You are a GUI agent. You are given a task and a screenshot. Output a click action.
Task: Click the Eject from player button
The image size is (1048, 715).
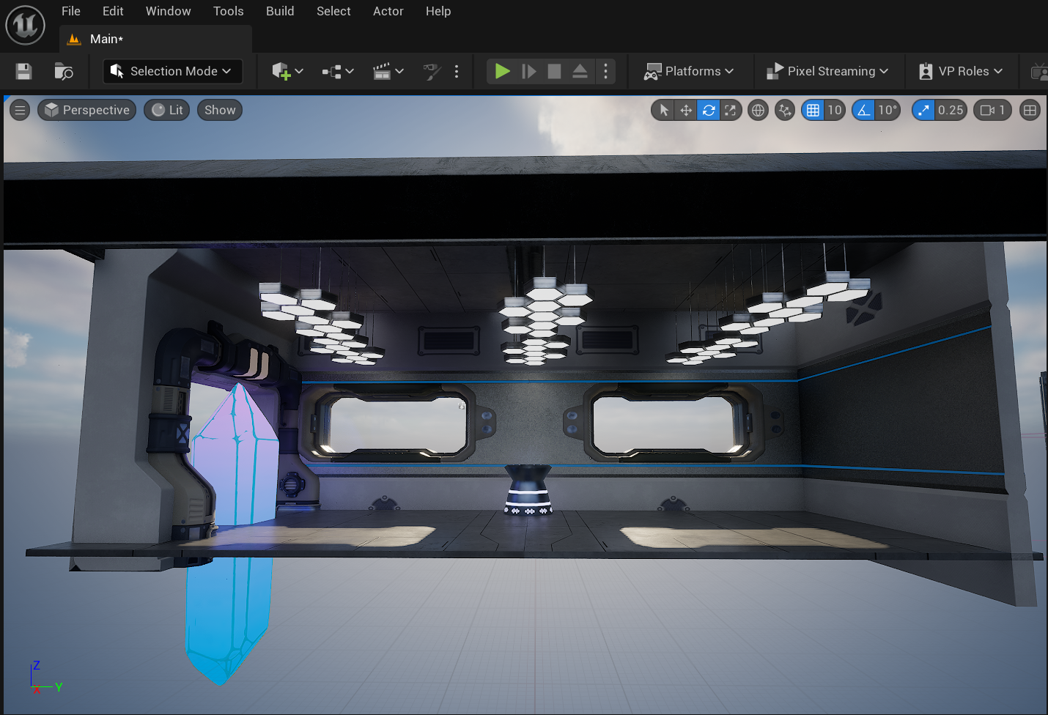[580, 71]
